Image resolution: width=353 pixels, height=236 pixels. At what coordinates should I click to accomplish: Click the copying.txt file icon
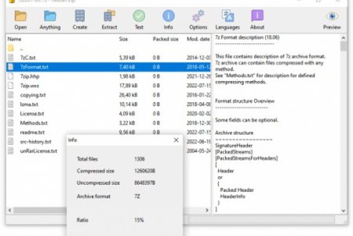pos(10,95)
